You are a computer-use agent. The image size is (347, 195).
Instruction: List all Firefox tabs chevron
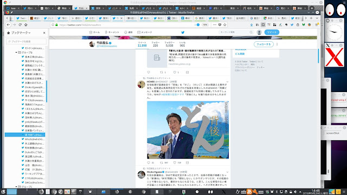click(317, 18)
